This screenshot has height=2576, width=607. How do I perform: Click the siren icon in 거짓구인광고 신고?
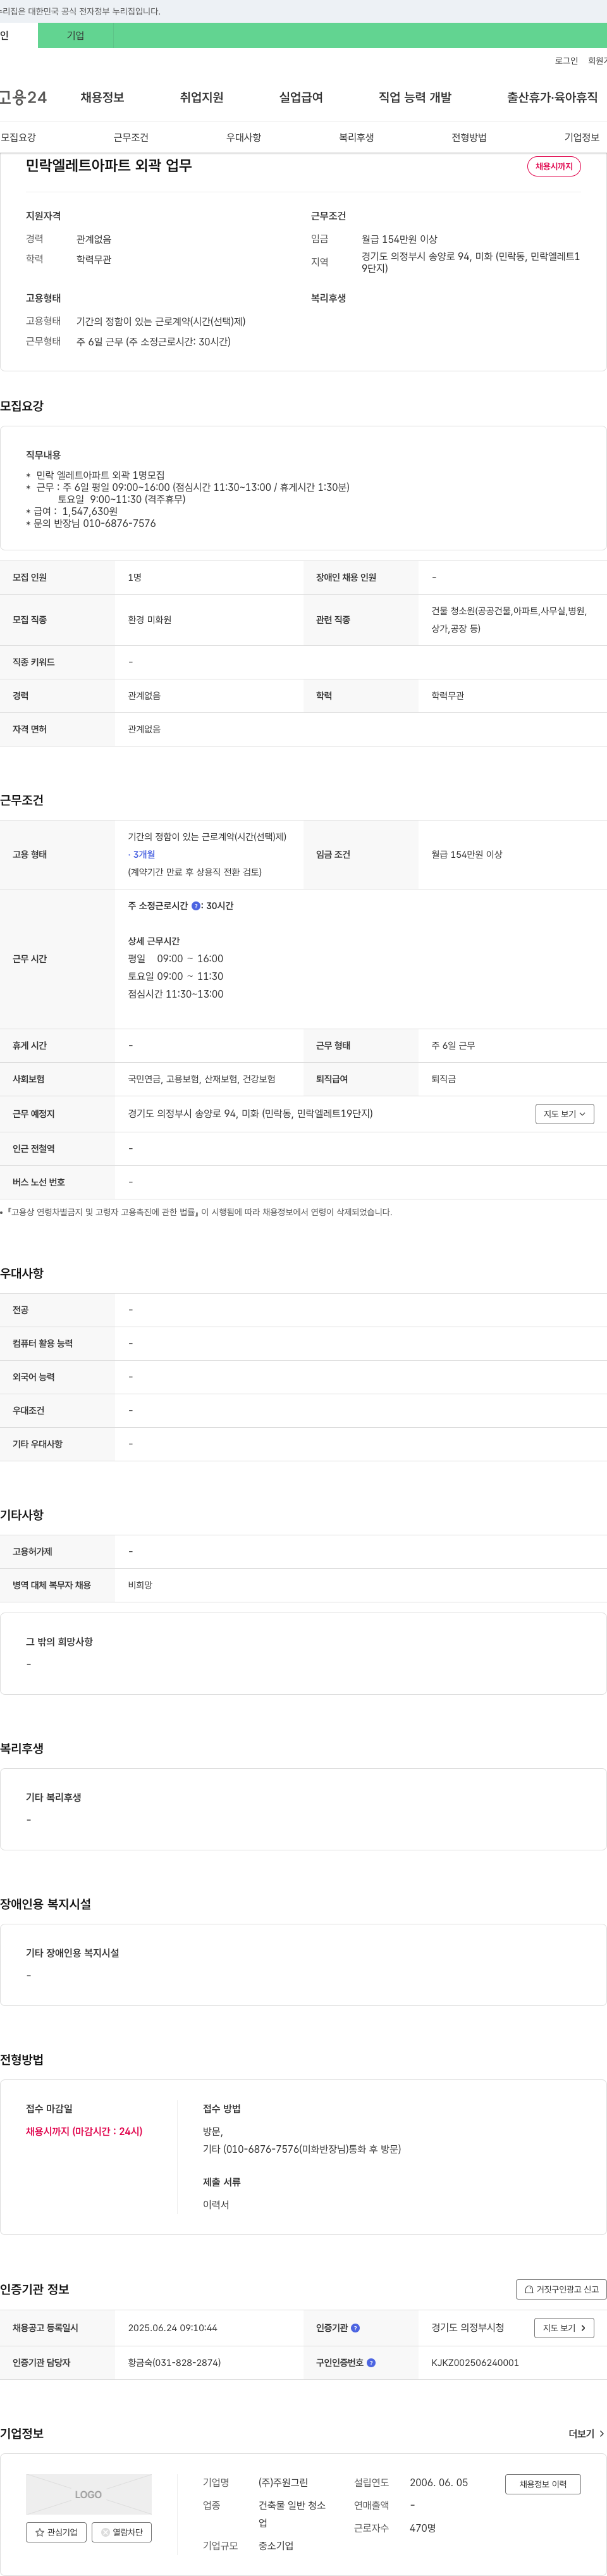coord(529,2289)
